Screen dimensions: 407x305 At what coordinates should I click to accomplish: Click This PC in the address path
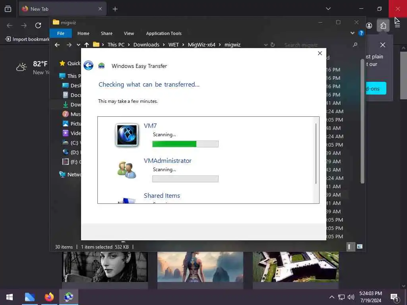pos(116,44)
